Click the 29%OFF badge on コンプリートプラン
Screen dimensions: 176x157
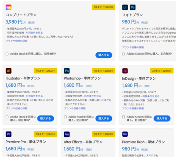click(104, 7)
